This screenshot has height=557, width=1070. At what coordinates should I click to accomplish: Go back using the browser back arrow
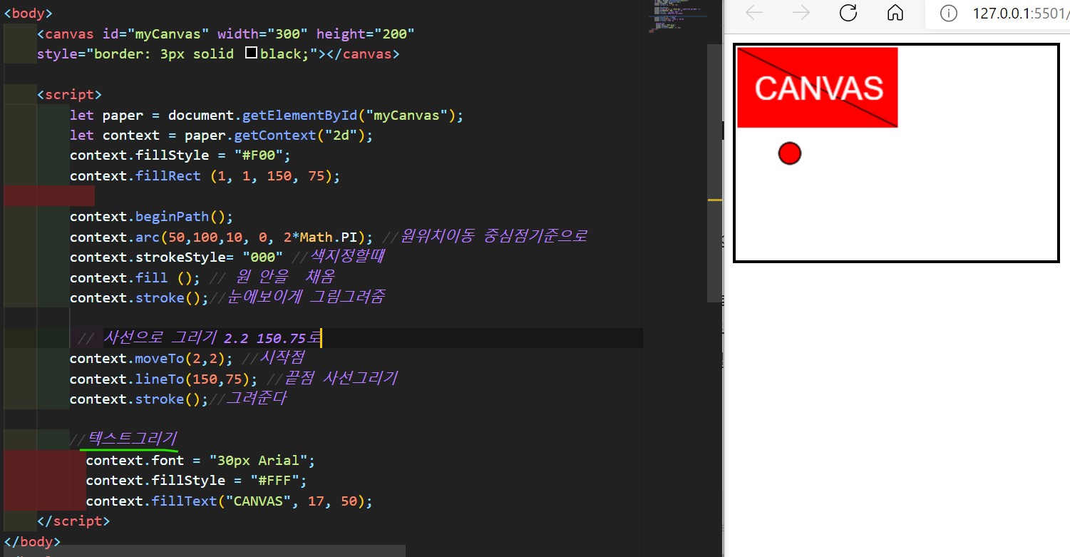tap(754, 13)
